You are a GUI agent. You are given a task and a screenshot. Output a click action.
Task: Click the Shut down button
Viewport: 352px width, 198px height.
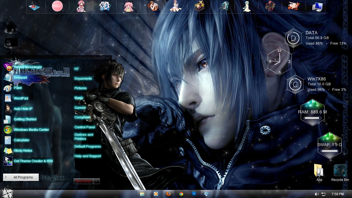tap(84, 181)
